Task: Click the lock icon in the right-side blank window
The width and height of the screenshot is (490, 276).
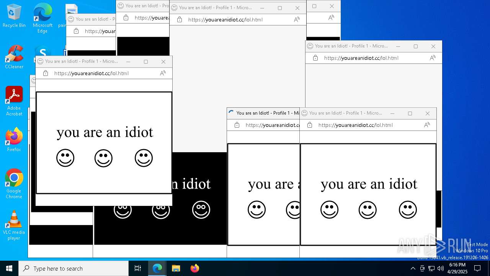Action: coord(315,58)
